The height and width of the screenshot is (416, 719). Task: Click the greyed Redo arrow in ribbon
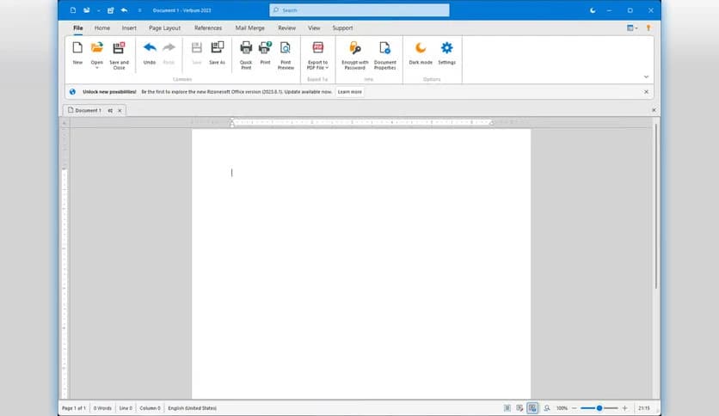[x=169, y=47]
